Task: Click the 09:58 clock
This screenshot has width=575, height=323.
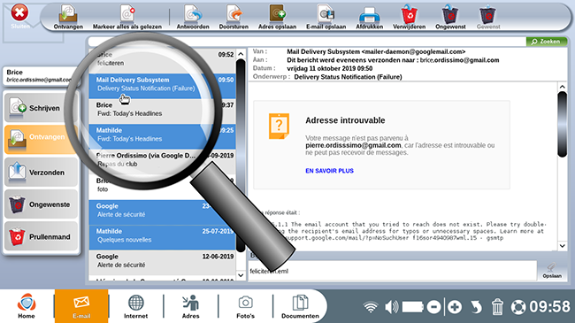Action: (x=549, y=307)
